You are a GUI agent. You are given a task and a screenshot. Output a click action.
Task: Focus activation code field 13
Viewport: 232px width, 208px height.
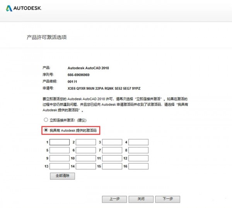tap(60, 166)
